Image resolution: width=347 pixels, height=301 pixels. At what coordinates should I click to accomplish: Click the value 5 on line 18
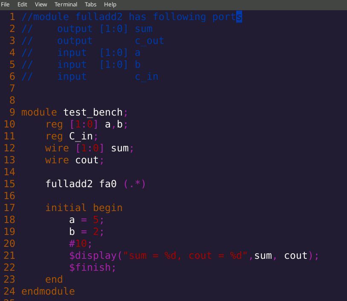(96, 220)
